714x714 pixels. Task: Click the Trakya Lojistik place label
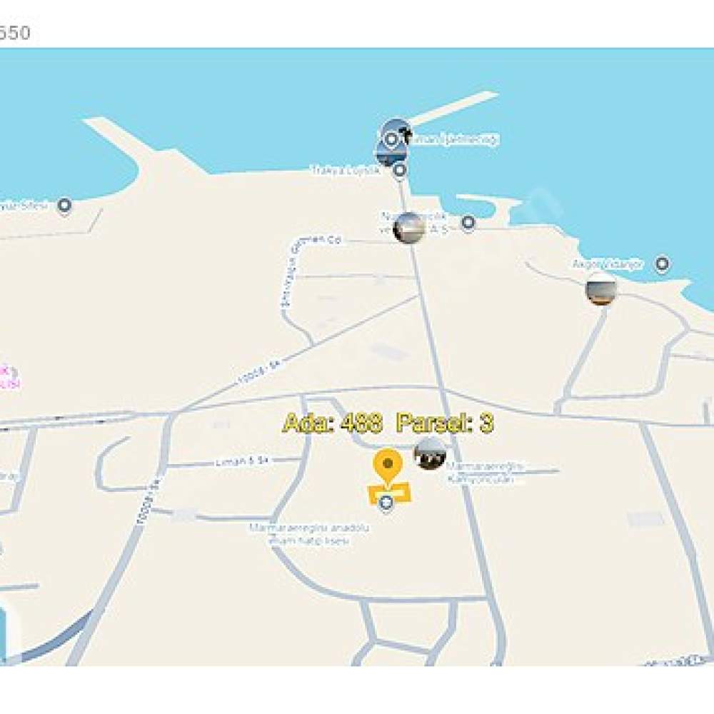pos(346,171)
